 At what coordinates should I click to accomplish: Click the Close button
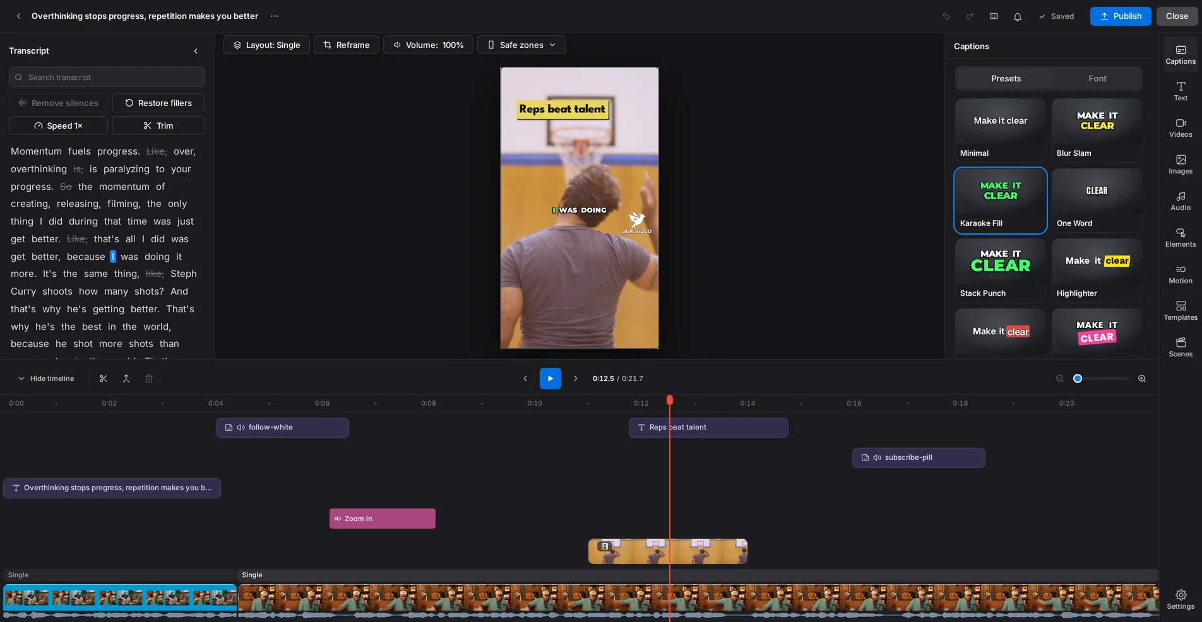tap(1177, 16)
